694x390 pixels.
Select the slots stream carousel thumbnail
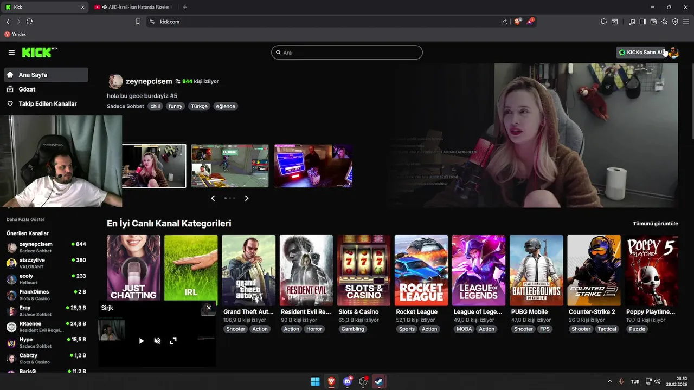[x=313, y=166]
